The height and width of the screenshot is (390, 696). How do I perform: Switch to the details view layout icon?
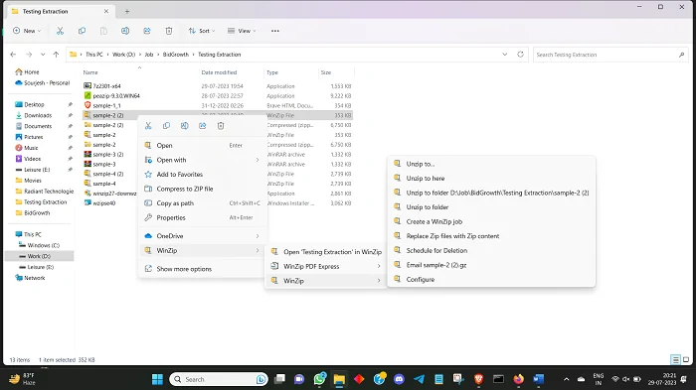[x=675, y=360]
